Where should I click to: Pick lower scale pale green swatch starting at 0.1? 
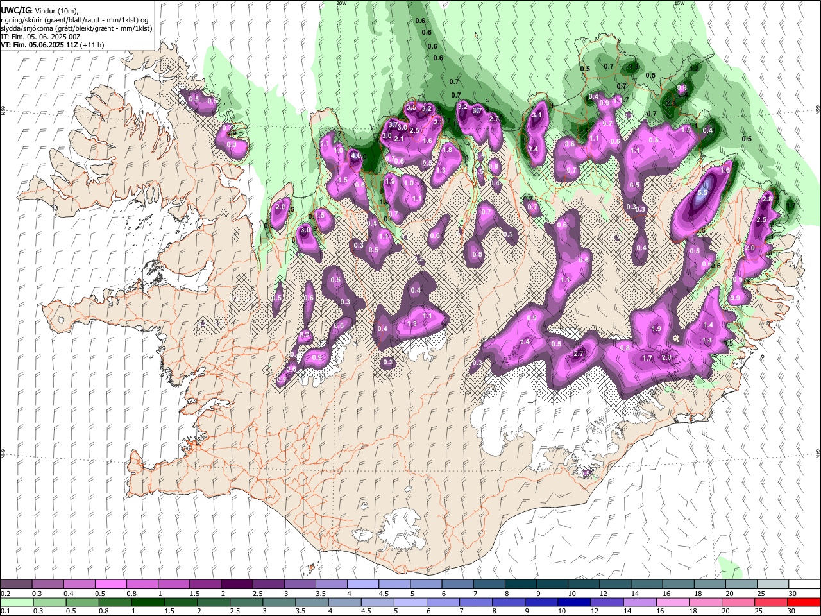[16, 602]
